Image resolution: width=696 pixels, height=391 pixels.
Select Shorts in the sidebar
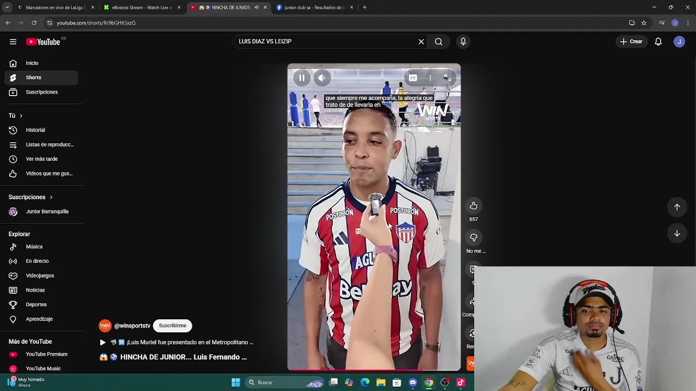(x=41, y=78)
